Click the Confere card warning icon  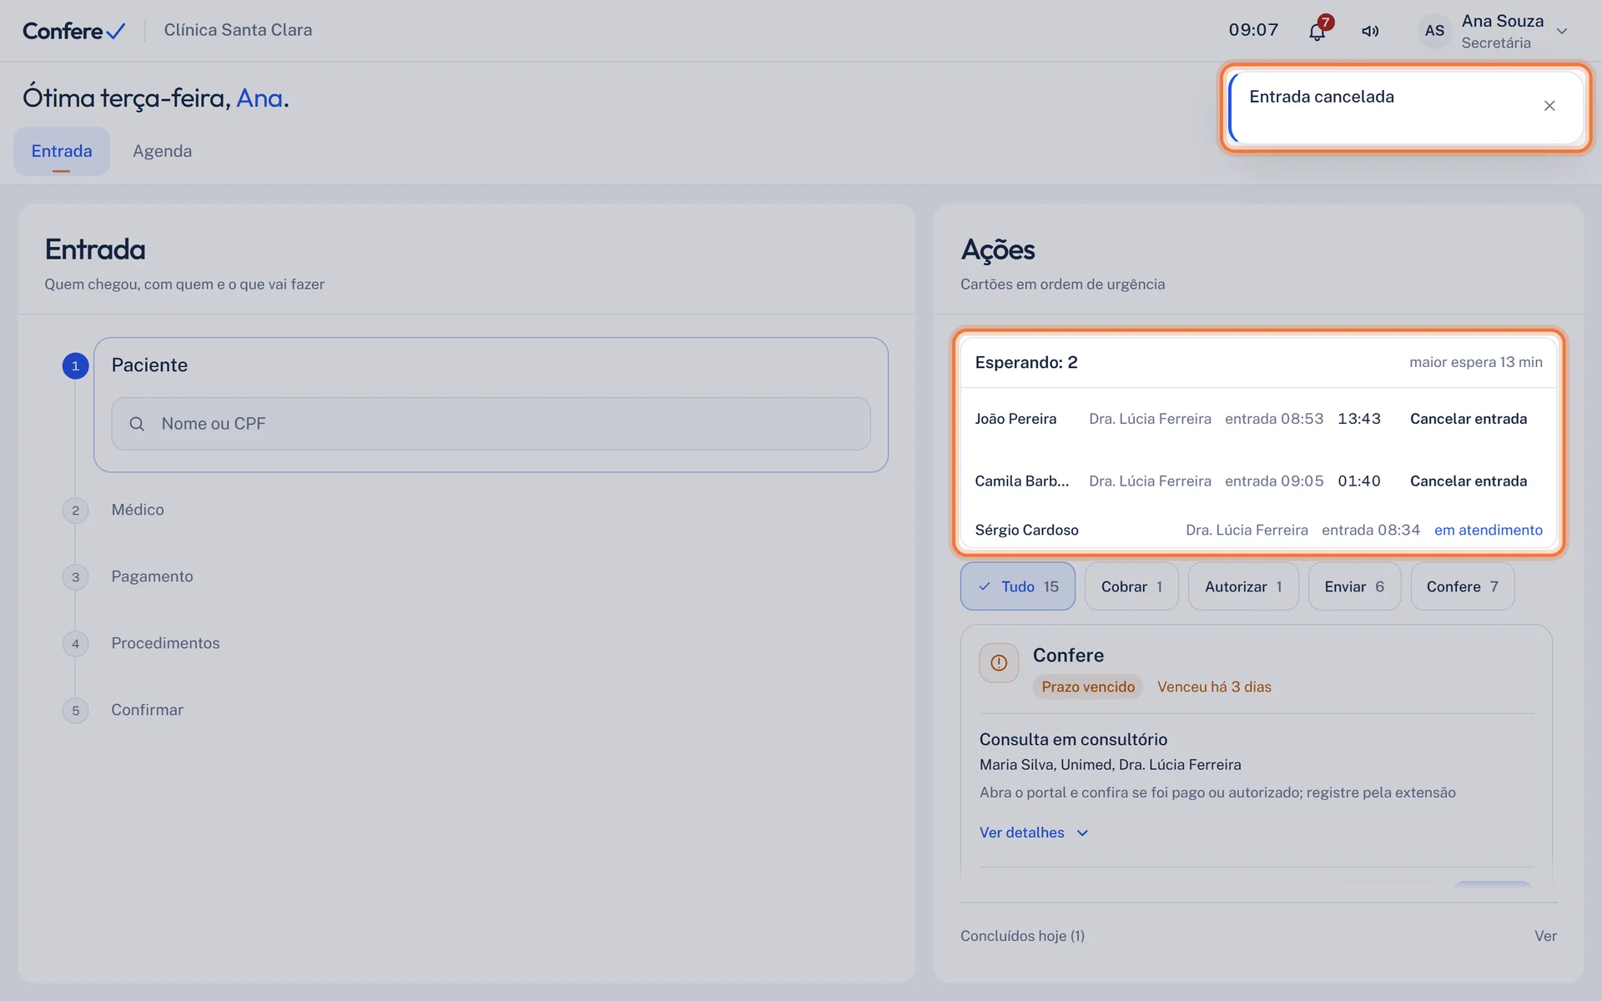pos(999,663)
